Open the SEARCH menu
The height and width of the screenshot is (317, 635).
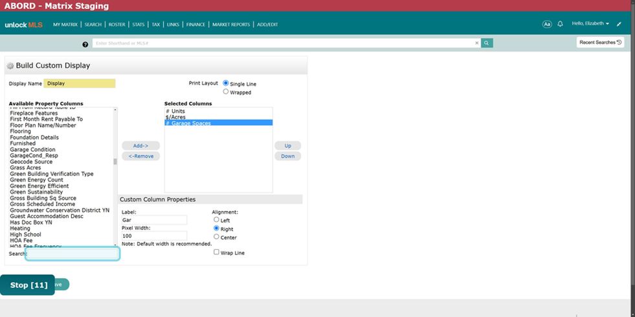[93, 25]
